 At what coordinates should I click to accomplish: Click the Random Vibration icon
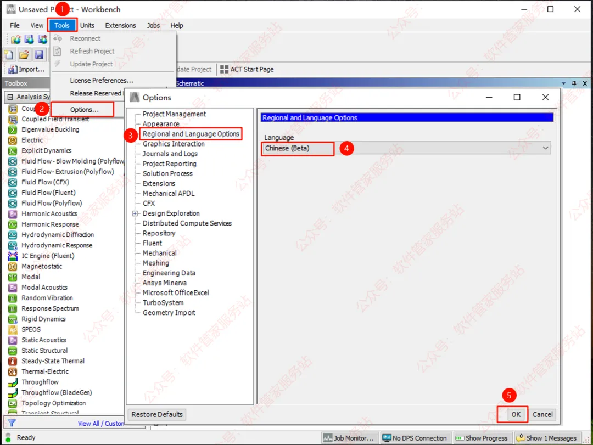pyautogui.click(x=13, y=298)
